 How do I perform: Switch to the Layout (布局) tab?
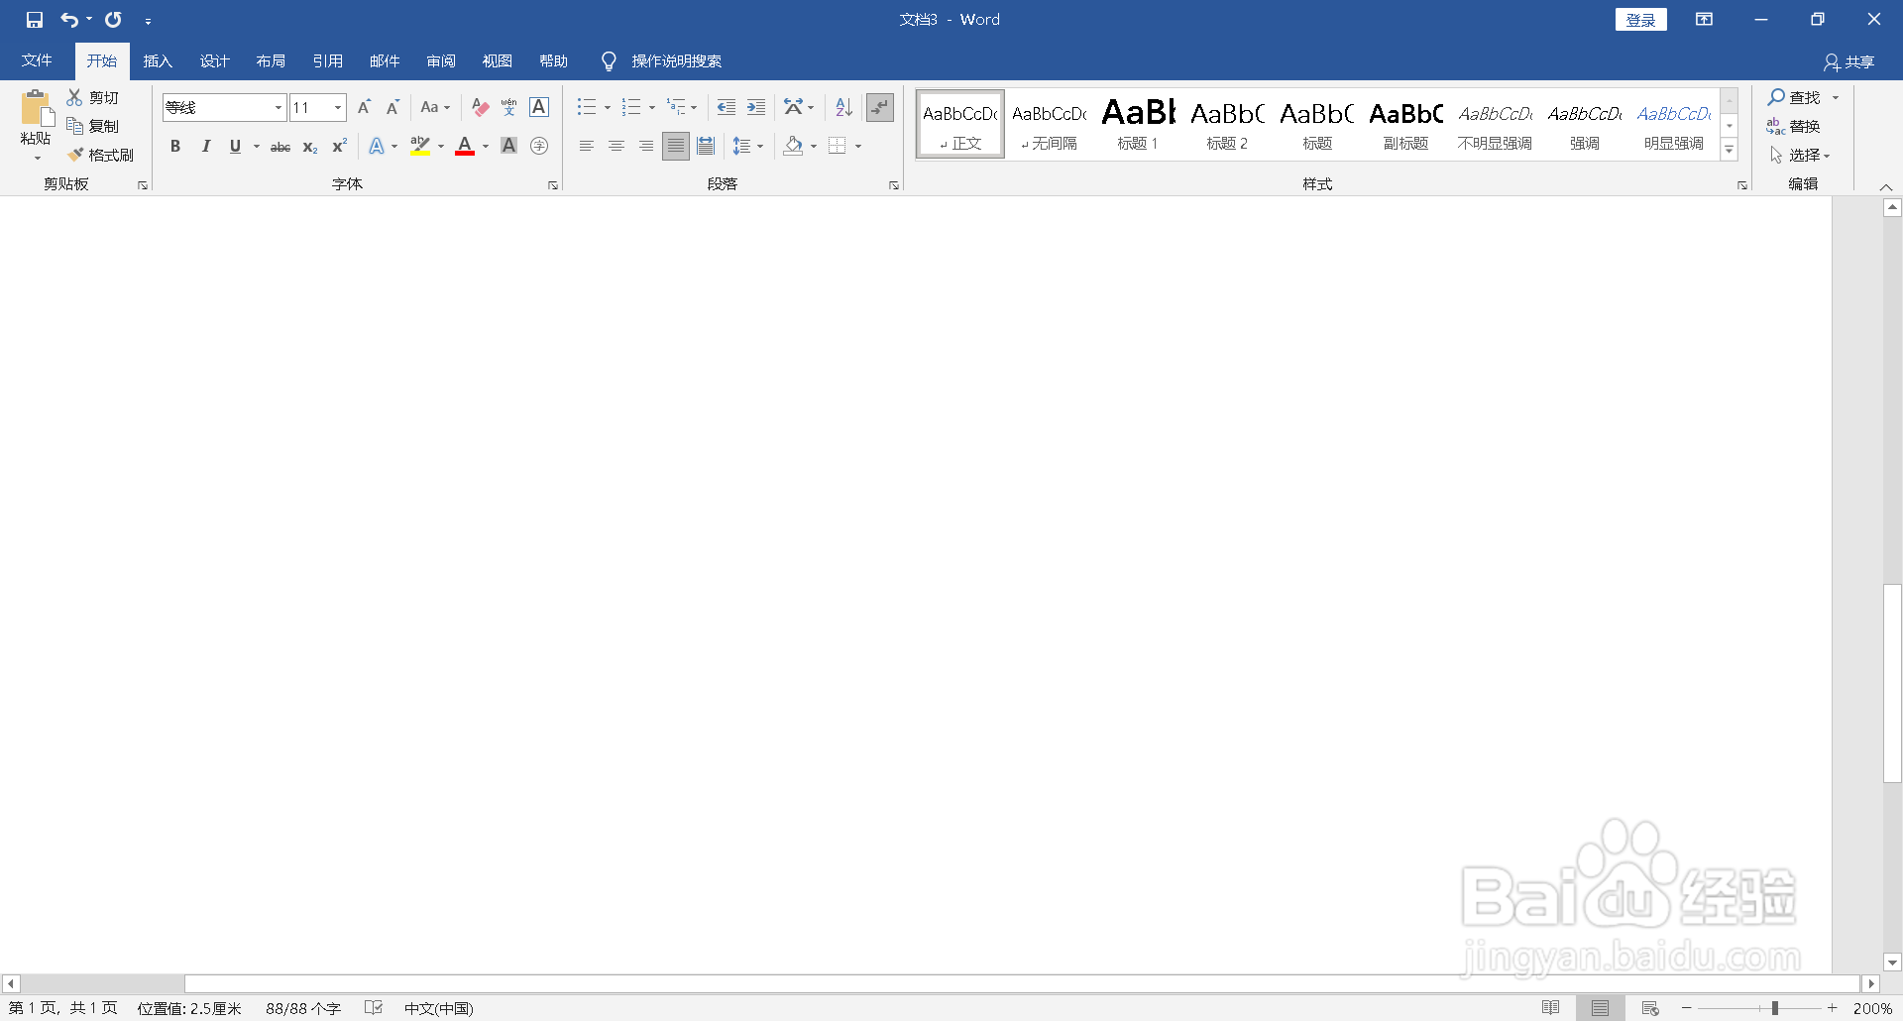[271, 61]
